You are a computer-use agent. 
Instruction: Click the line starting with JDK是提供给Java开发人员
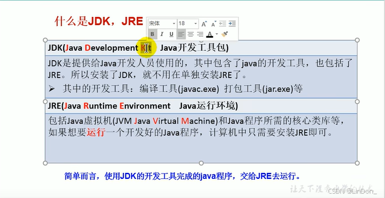pyautogui.click(x=200, y=64)
